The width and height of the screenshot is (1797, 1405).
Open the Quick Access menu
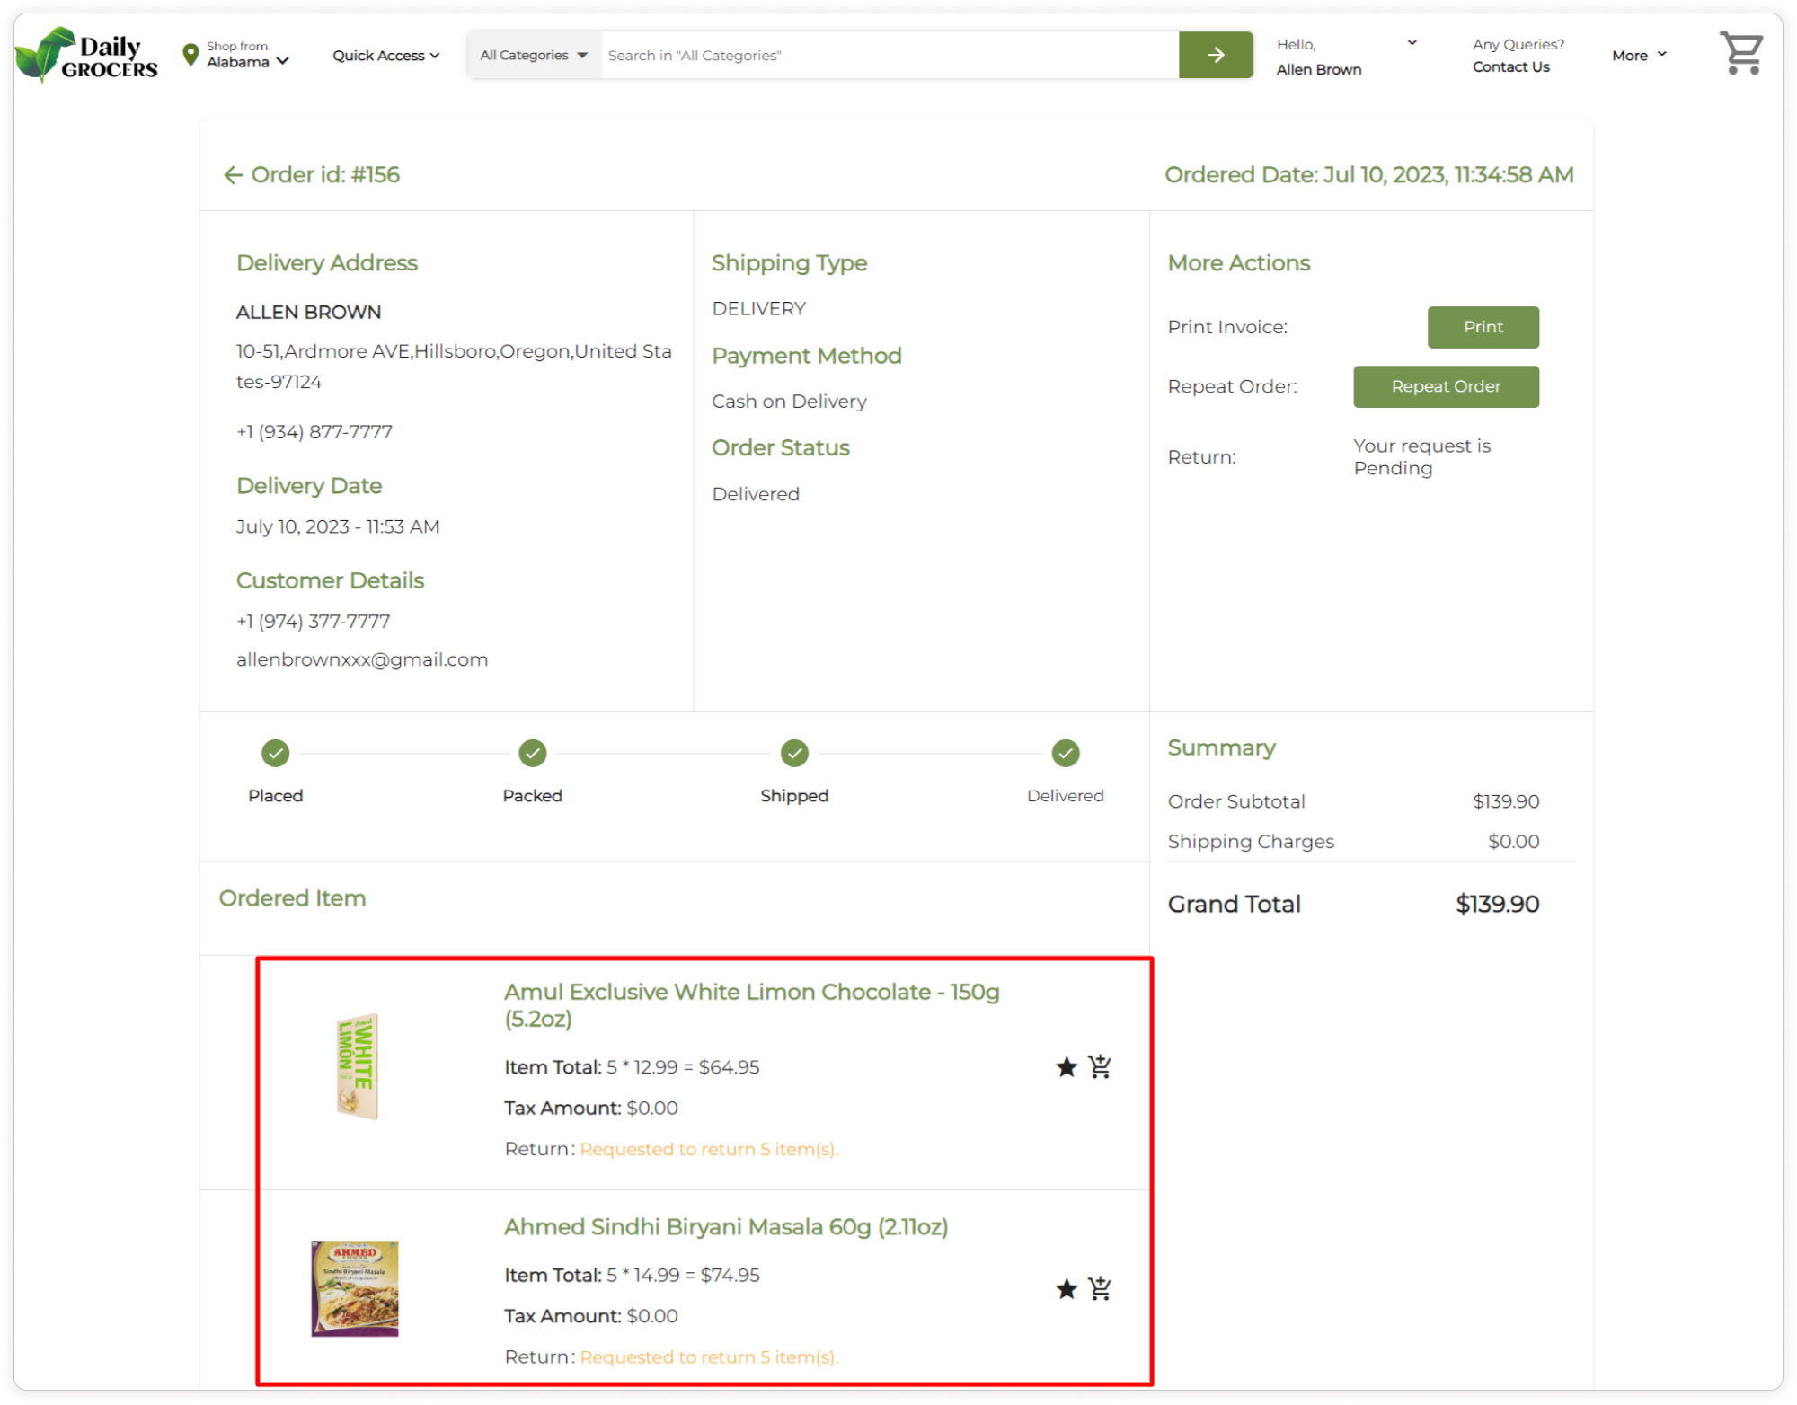(x=385, y=56)
